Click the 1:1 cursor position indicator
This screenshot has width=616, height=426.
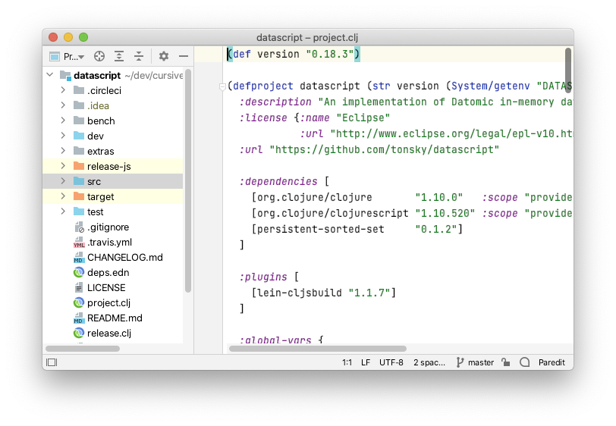[347, 362]
